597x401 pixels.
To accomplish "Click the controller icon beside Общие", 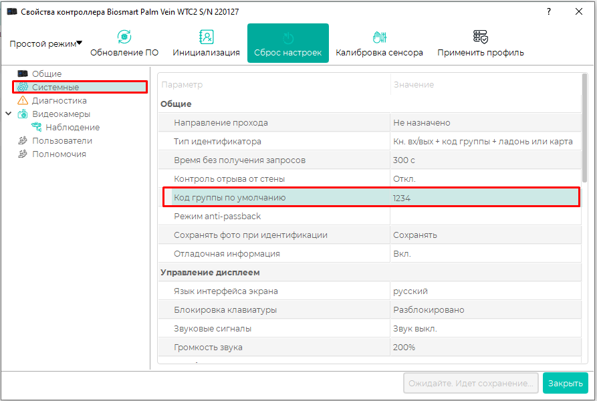I will click(x=23, y=74).
